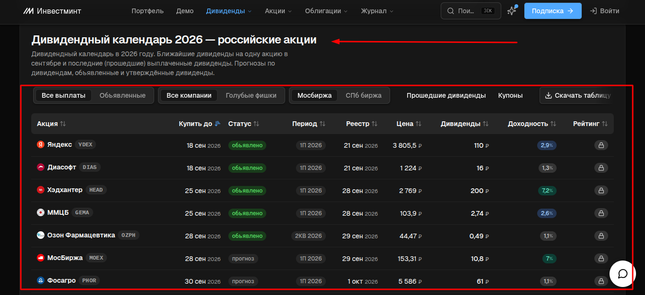The height and width of the screenshot is (295, 645).
Task: Click the PHOR ticker badge
Action: [x=89, y=280]
